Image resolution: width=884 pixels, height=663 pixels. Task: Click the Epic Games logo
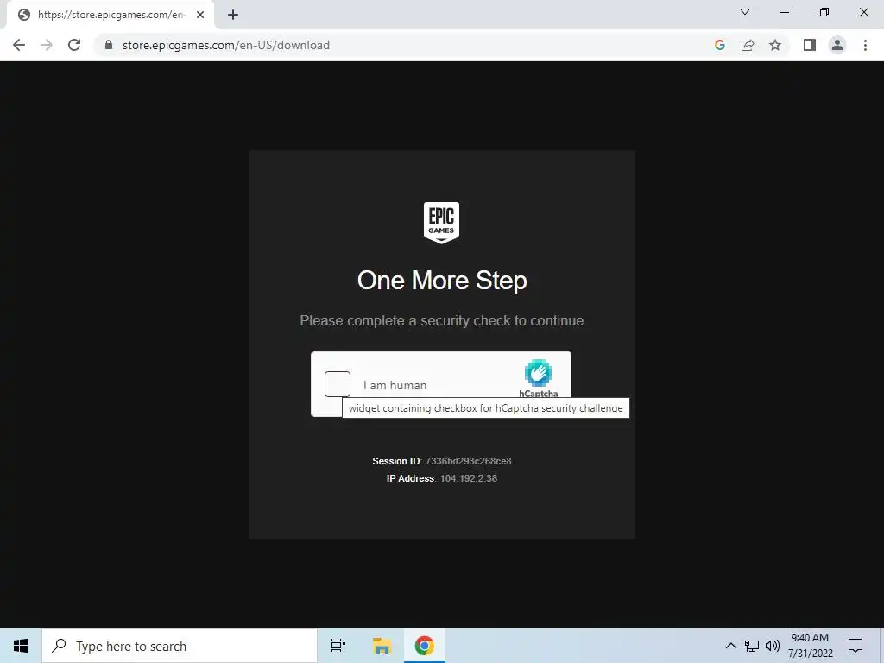pos(441,223)
